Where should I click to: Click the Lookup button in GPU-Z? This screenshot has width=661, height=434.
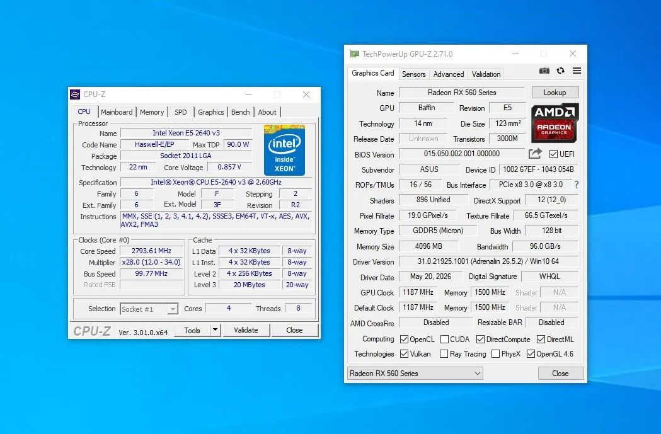tap(555, 92)
